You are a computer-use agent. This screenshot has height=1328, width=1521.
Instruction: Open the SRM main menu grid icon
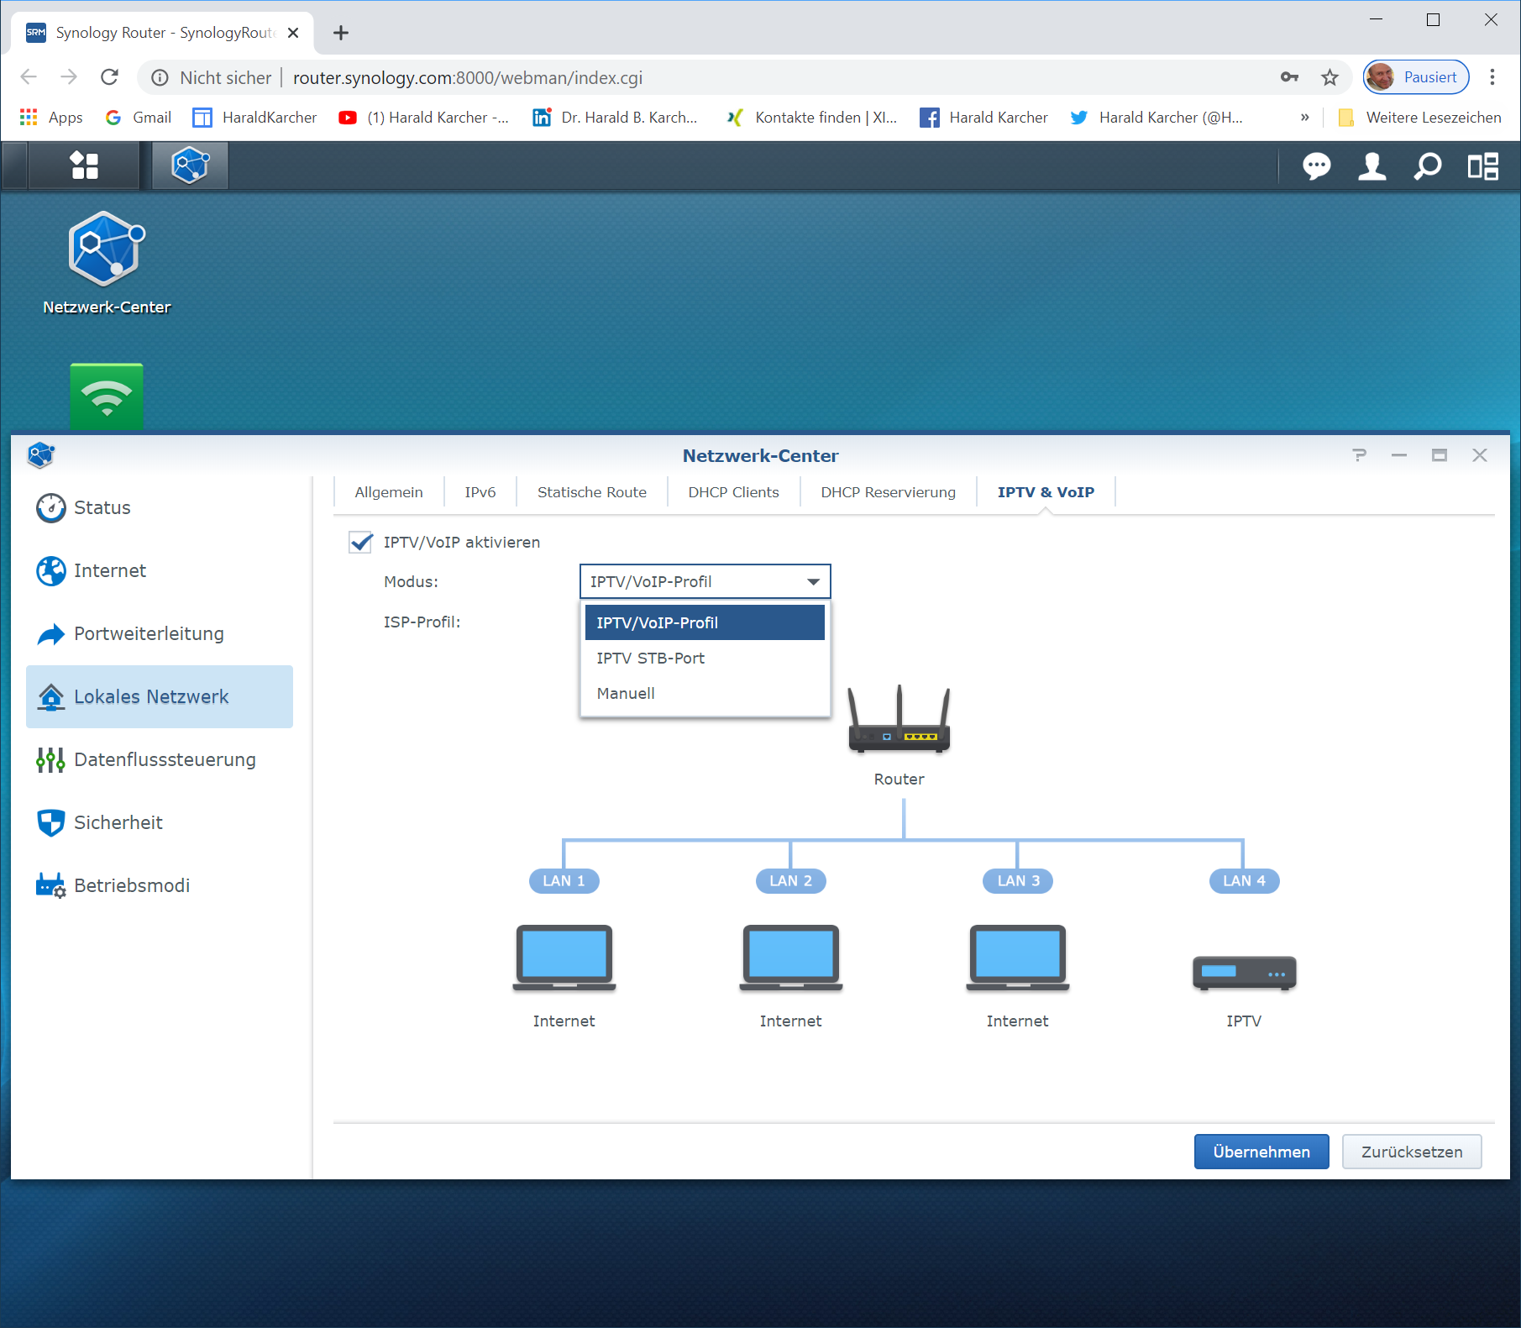[84, 165]
